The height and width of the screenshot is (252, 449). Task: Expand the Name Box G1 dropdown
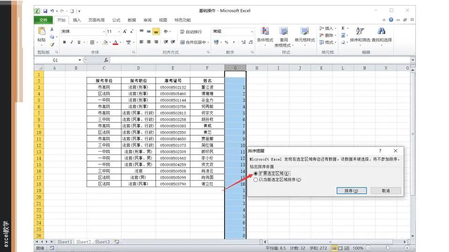point(80,60)
